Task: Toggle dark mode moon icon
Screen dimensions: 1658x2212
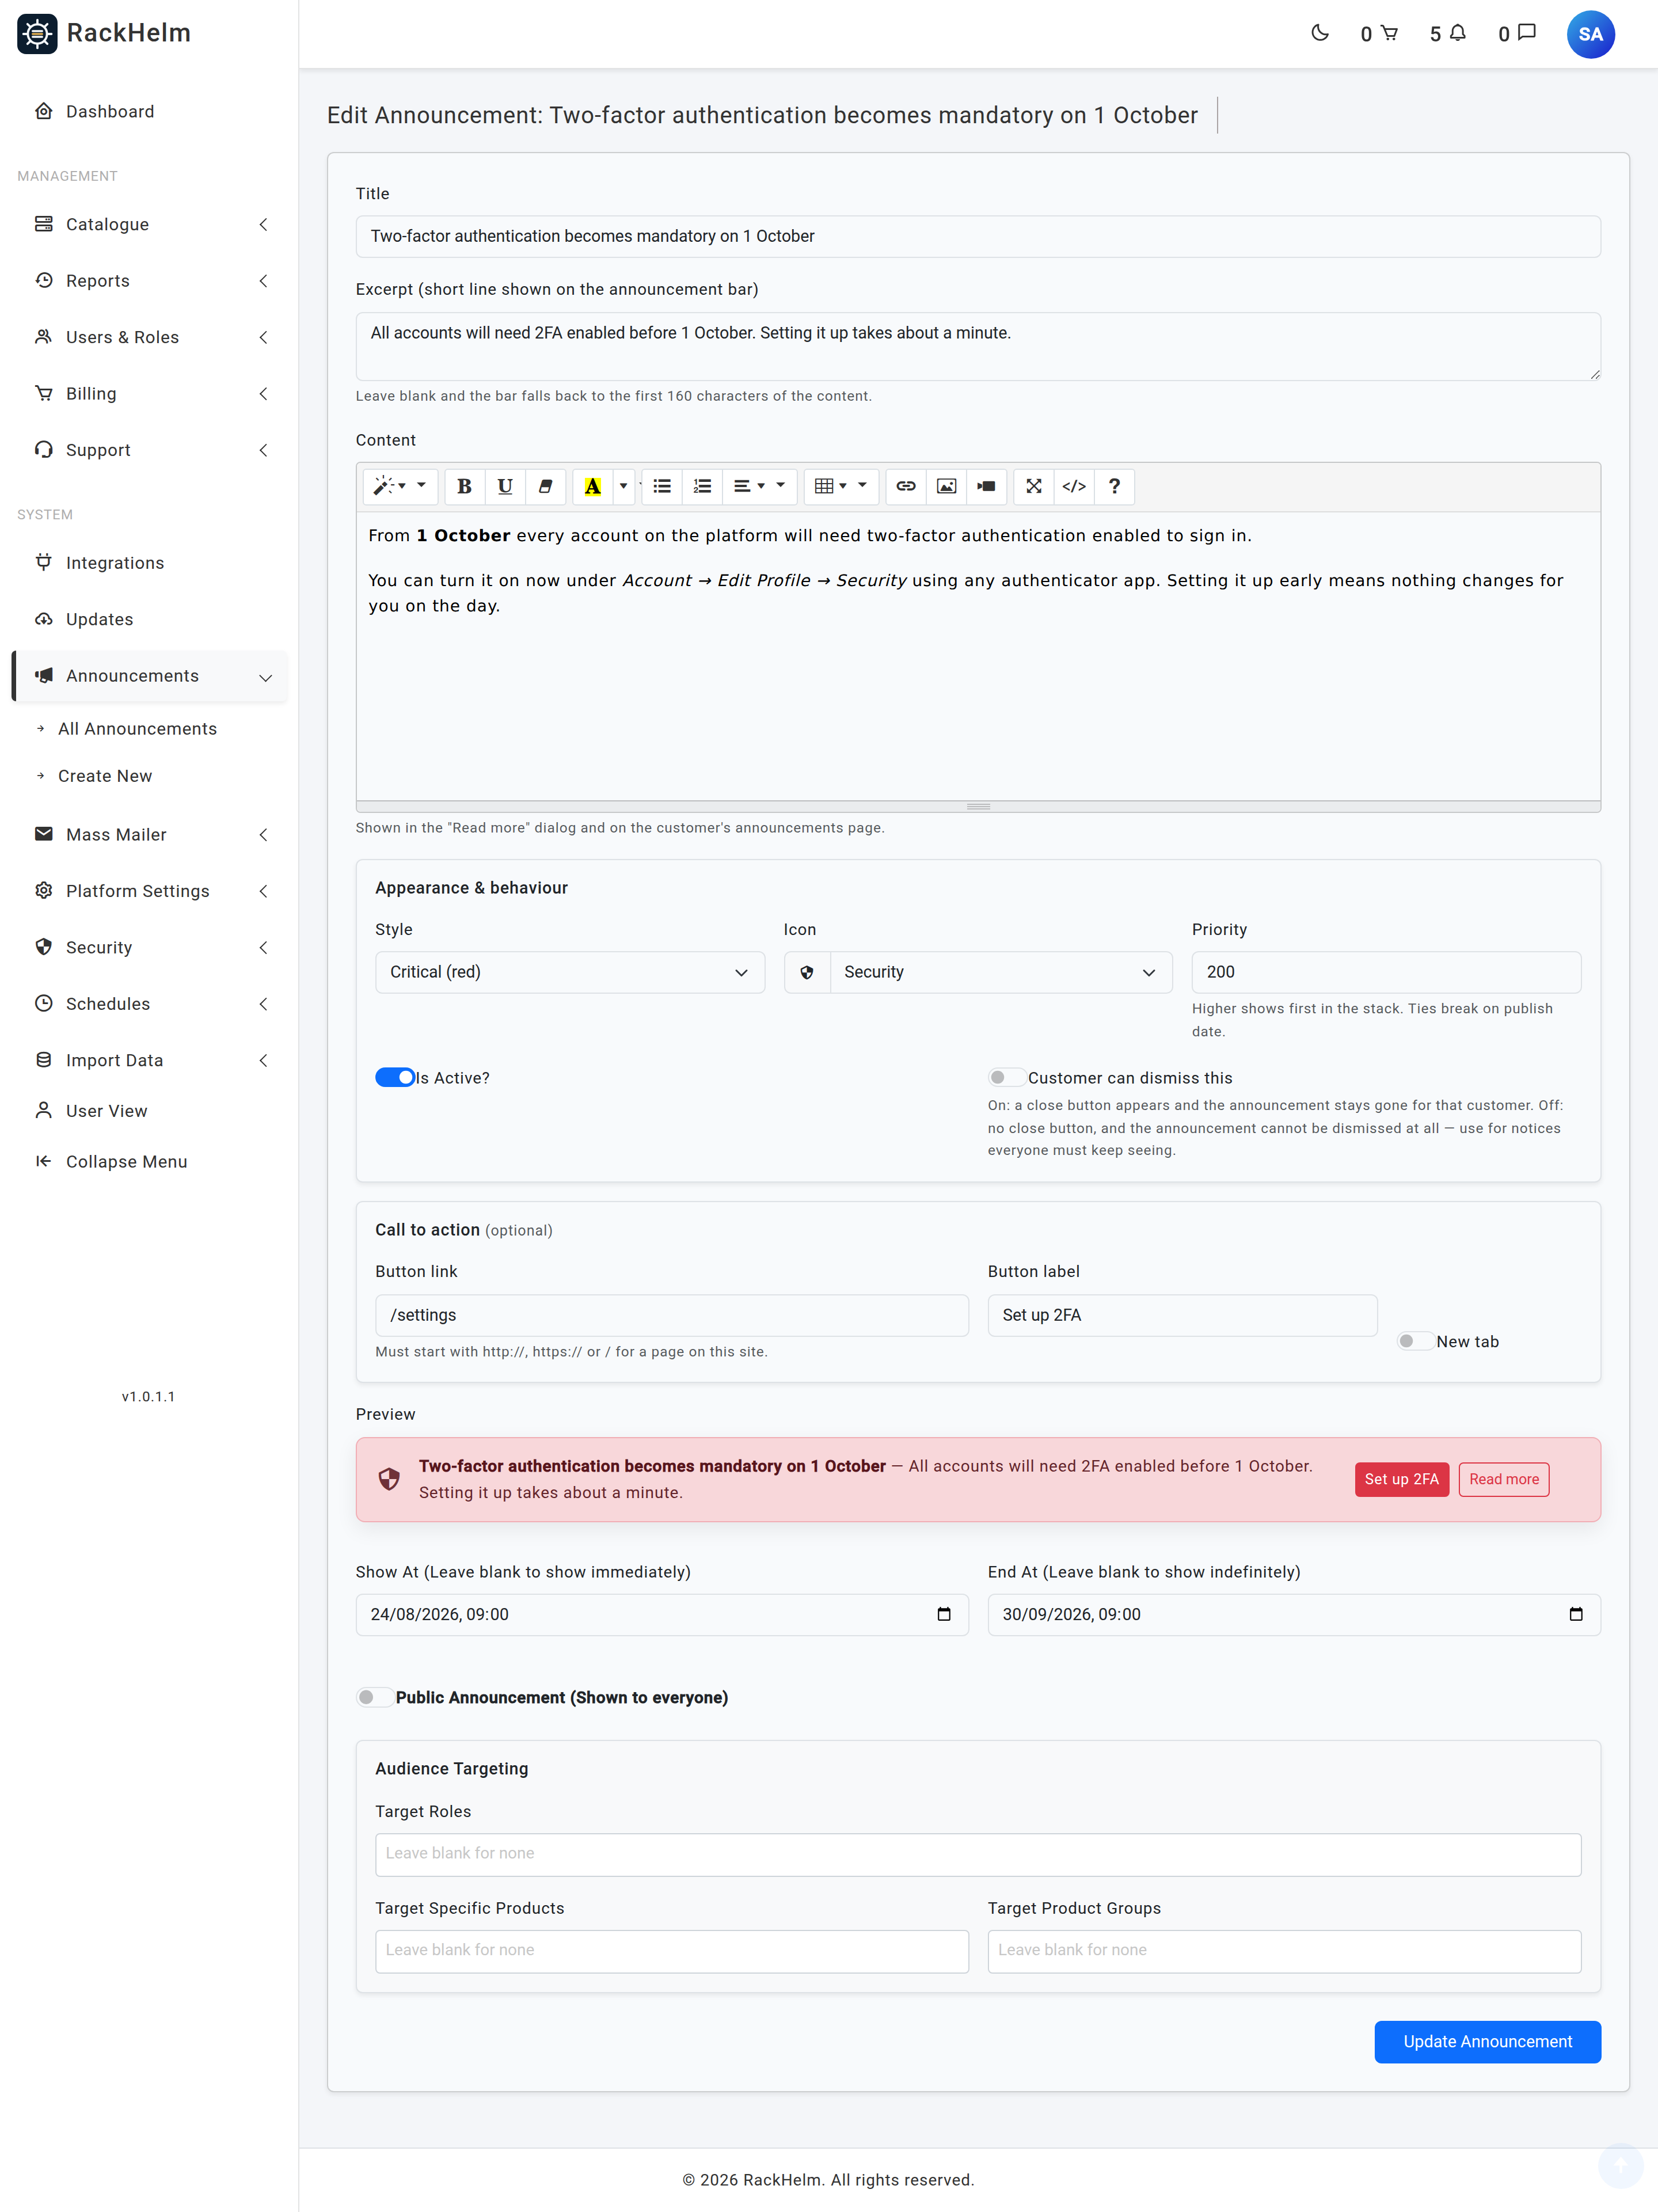Action: click(x=1320, y=33)
